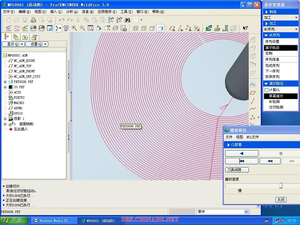This screenshot has width=300, height=225.
Task: Collapse the CL数据 section
Action: coord(228,145)
